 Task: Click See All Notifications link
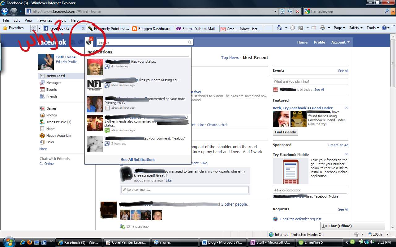pyautogui.click(x=138, y=160)
